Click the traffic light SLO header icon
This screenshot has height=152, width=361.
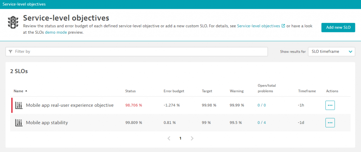tap(13, 23)
